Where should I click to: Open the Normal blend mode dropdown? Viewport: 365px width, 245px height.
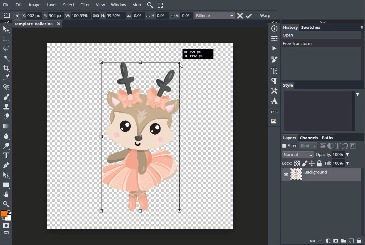(x=298, y=155)
